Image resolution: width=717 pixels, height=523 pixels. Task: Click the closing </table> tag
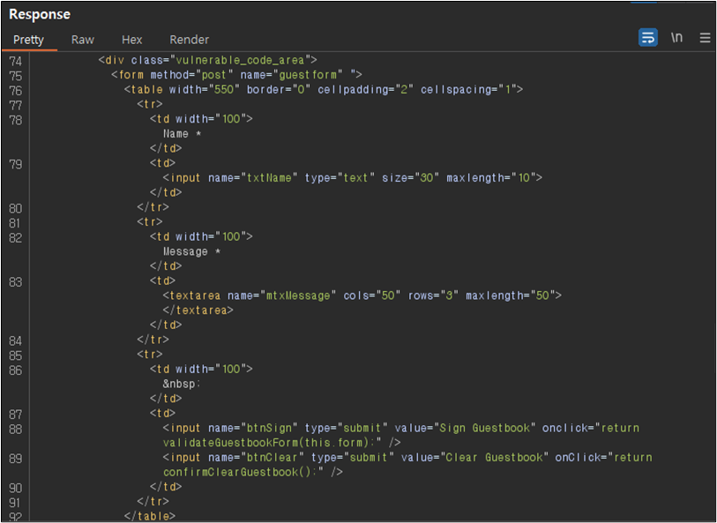coord(150,516)
